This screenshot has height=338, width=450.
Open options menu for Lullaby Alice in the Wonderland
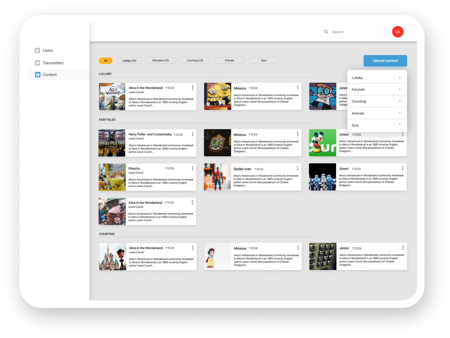coord(193,87)
